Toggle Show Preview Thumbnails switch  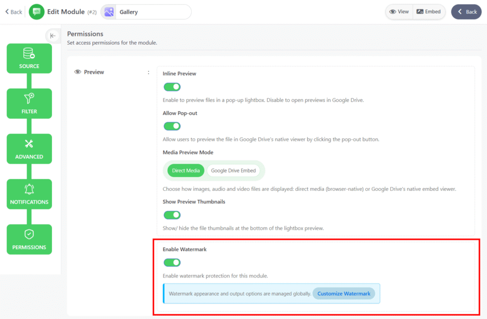click(172, 215)
